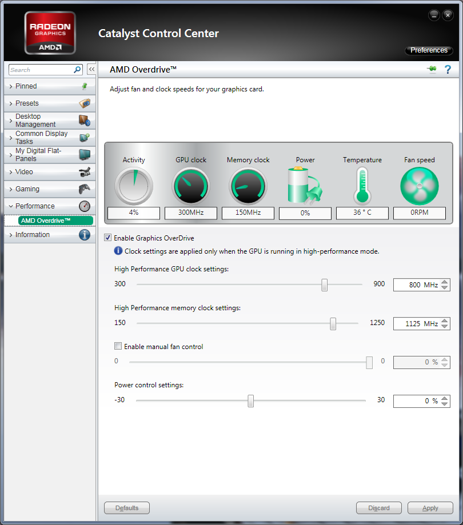Select AMD Overdrive in the sidebar
The image size is (463, 525).
coord(55,221)
